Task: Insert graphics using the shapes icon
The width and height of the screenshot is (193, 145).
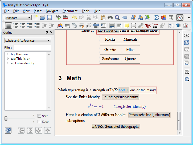Action: pos(163,18)
